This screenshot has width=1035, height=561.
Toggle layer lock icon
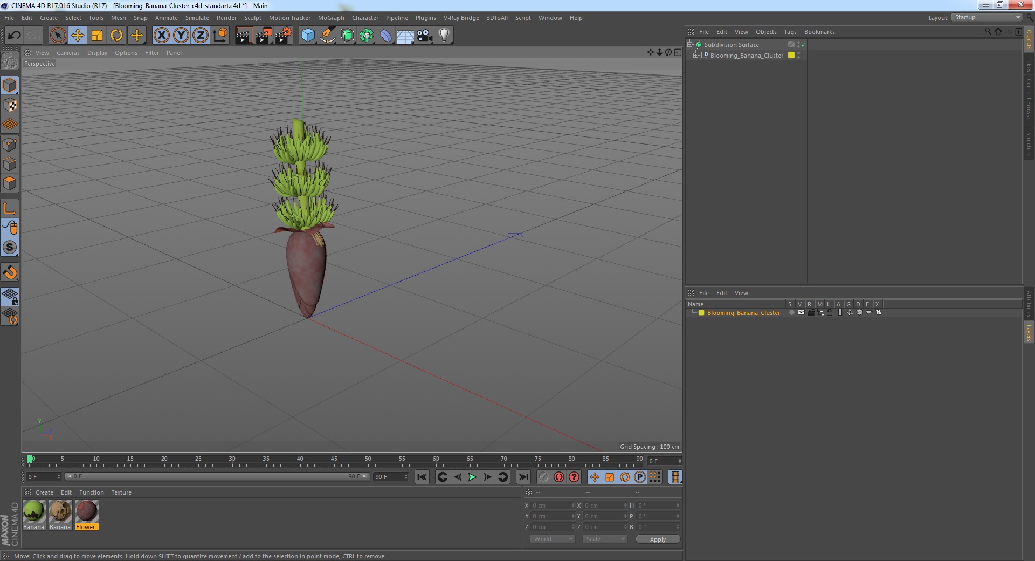click(830, 313)
